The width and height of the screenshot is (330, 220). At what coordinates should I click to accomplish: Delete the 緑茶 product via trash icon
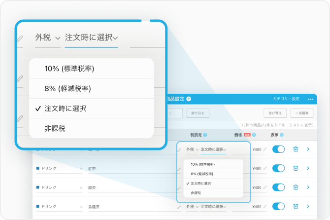point(296,187)
